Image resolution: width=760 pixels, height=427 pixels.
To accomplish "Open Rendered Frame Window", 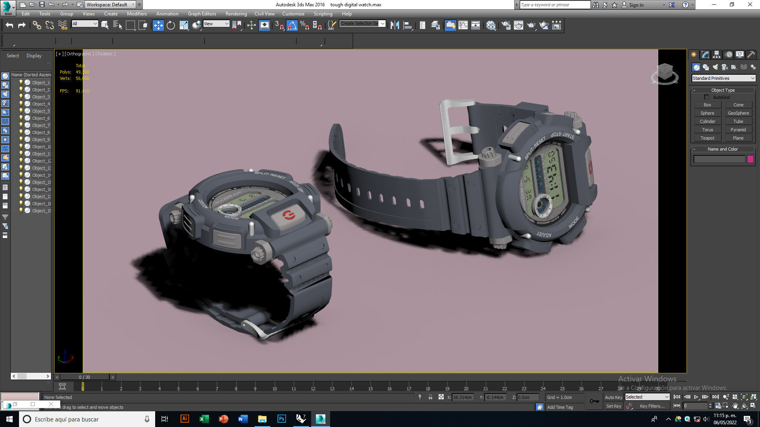I will click(519, 26).
